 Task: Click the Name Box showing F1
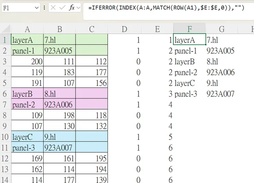[x=21, y=8]
